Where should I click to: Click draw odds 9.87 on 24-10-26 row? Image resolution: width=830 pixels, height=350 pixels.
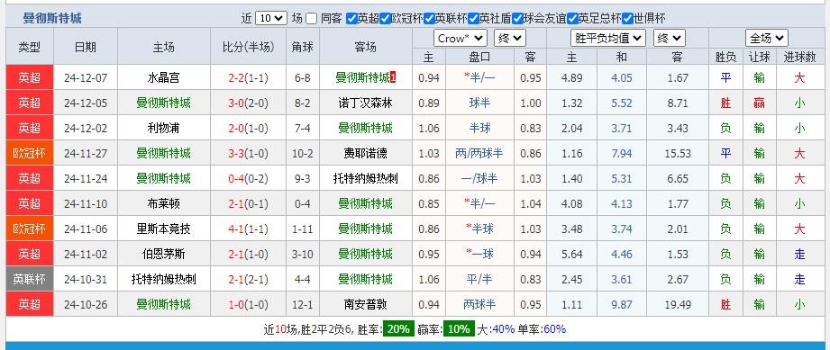622,304
